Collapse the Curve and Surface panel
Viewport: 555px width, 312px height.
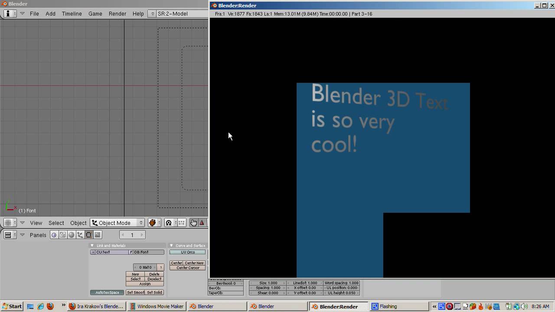click(x=171, y=246)
